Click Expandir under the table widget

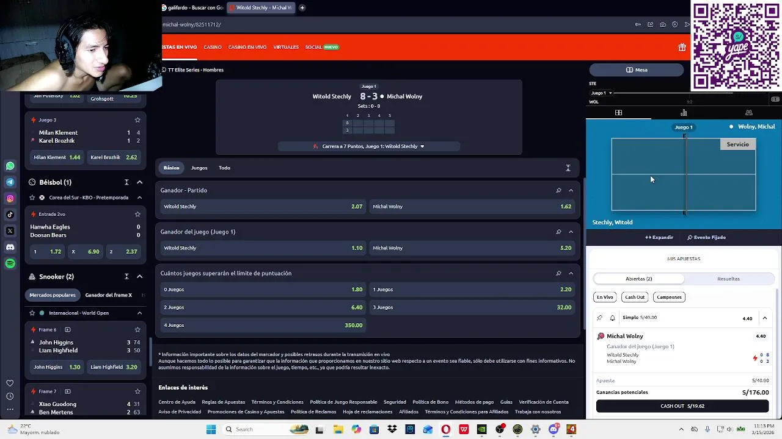tap(659, 237)
